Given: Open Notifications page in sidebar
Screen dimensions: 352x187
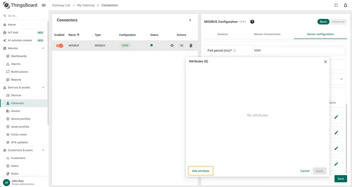Looking at the screenshot, I should [24, 72].
